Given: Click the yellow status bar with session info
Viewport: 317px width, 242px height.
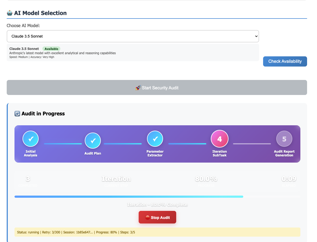Looking at the screenshot, I should pyautogui.click(x=157, y=232).
